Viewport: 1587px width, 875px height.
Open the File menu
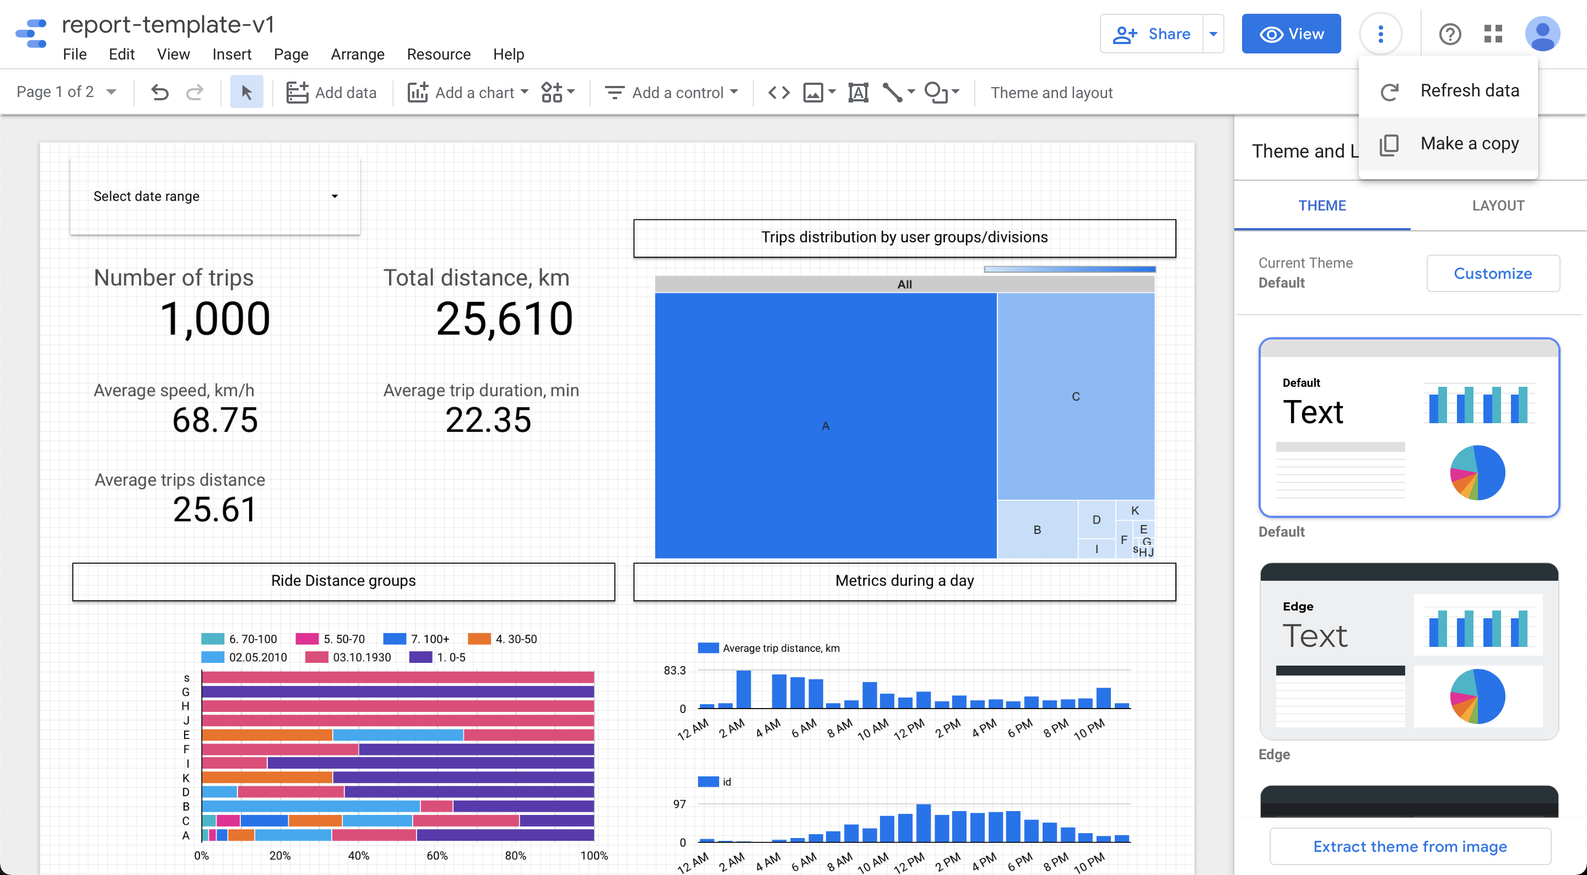point(74,54)
